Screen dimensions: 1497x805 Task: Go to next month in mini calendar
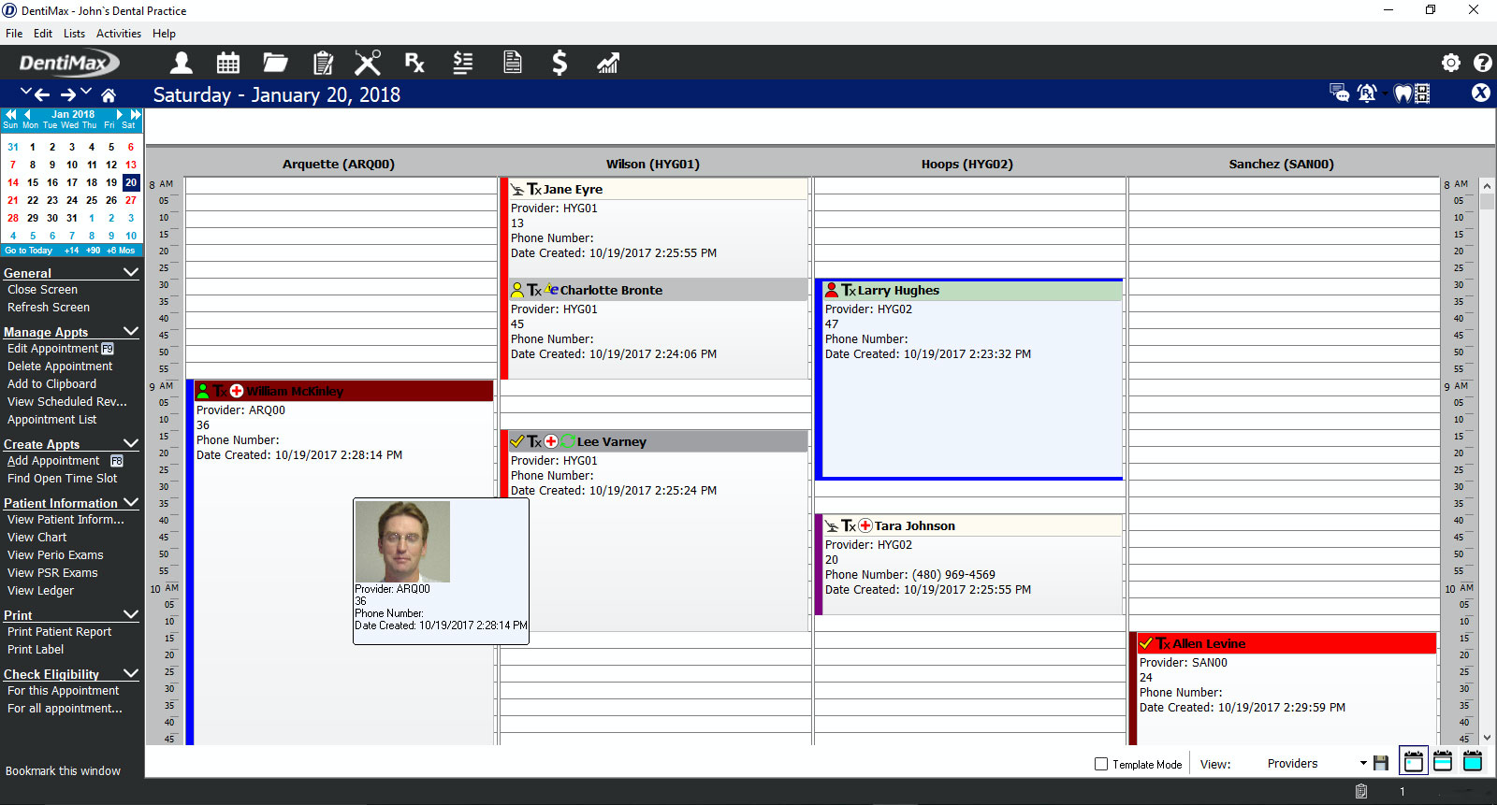tap(120, 114)
